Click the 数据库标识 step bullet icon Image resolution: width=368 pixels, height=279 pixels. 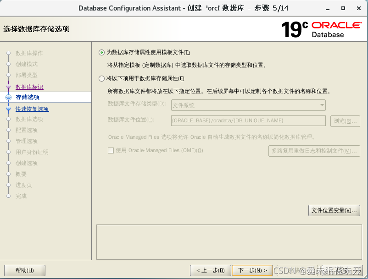point(8,87)
